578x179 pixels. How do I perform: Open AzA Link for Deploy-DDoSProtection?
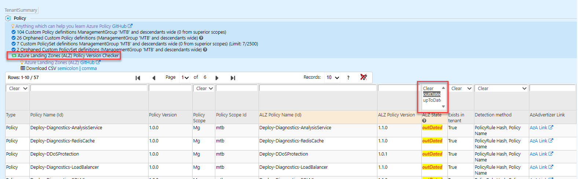point(541,154)
